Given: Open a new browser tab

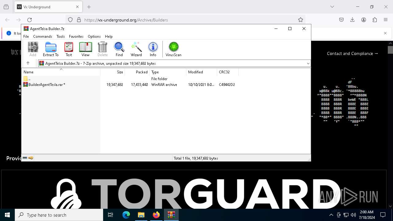Looking at the screenshot, I should [89, 7].
